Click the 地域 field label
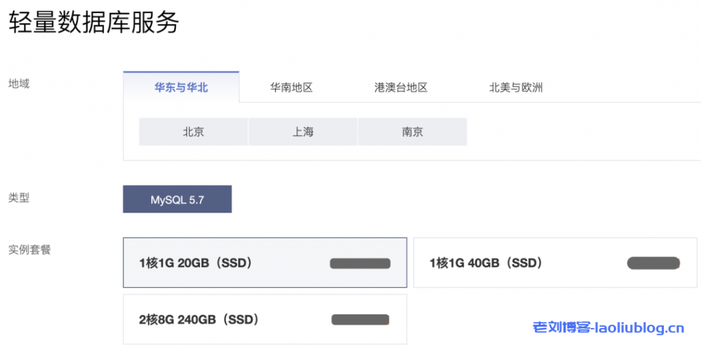The width and height of the screenshot is (701, 352). tap(18, 84)
